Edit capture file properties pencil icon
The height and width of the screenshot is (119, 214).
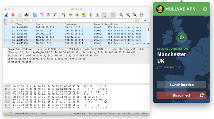pyautogui.click(x=10, y=113)
